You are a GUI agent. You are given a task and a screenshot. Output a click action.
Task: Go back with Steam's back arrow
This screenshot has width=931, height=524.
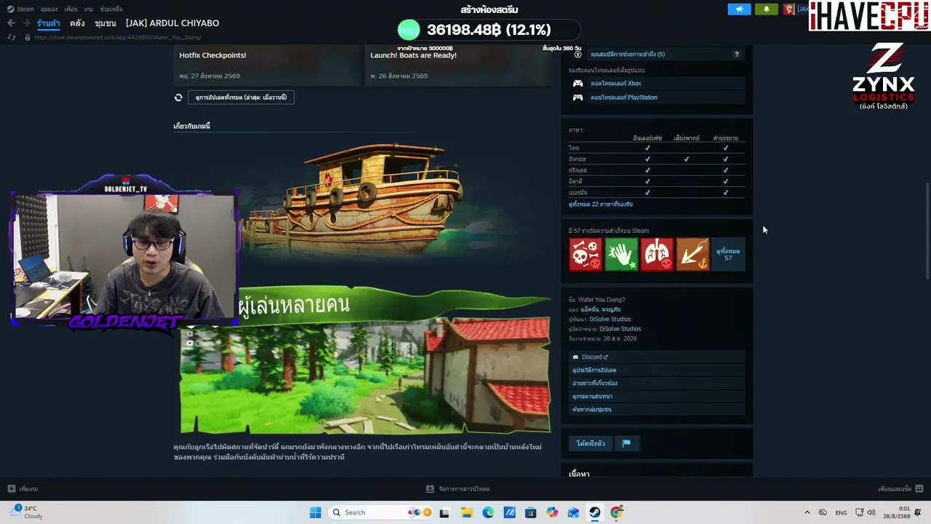click(x=11, y=23)
